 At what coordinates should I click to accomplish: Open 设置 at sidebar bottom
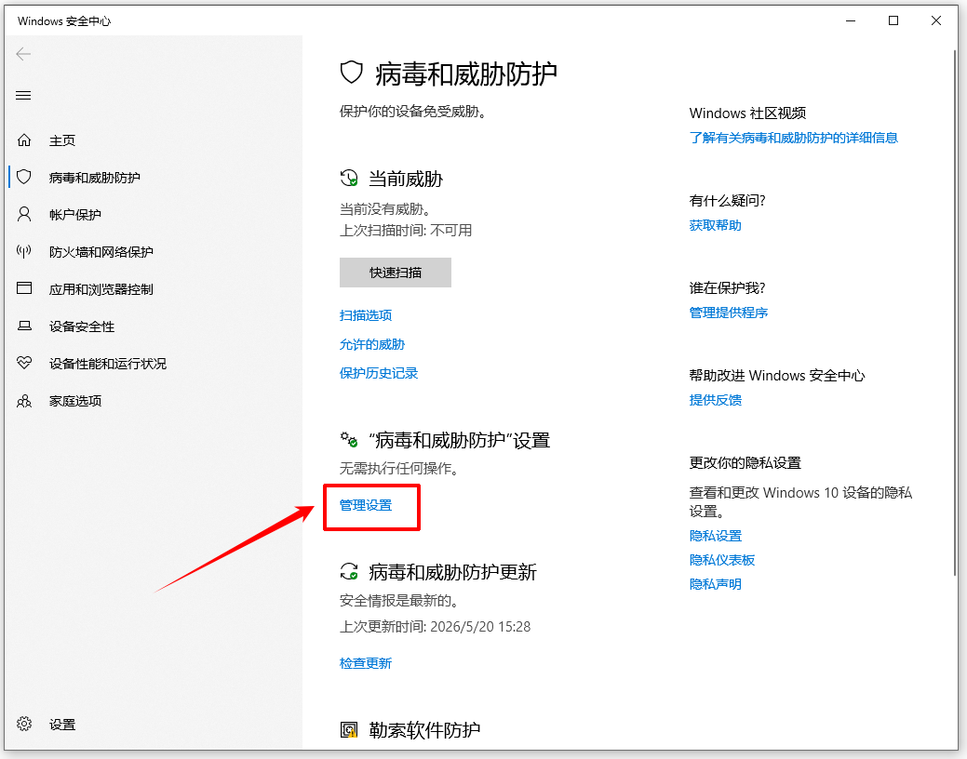coord(62,725)
